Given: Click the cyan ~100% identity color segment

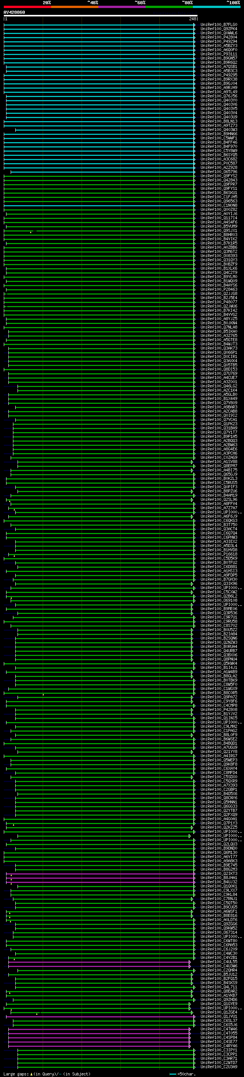Looking at the screenshot, I should click(217, 7).
